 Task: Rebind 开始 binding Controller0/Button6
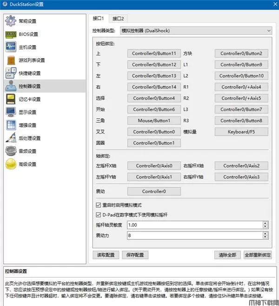pos(154,109)
